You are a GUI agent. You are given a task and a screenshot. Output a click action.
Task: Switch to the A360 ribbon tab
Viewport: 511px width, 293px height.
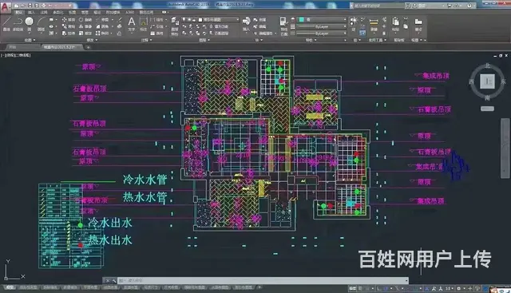(129, 12)
